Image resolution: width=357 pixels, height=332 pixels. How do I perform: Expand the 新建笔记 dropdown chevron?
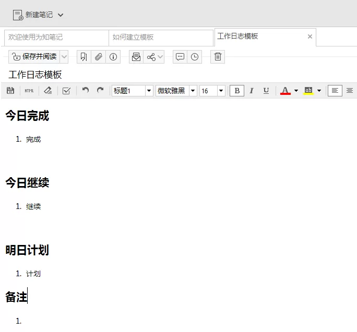(61, 15)
